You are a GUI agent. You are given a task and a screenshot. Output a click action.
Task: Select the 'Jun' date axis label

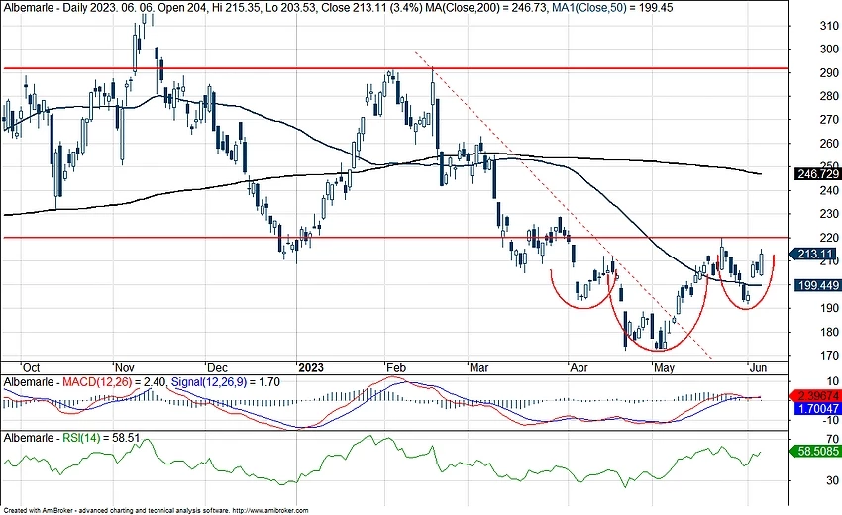[x=758, y=367]
